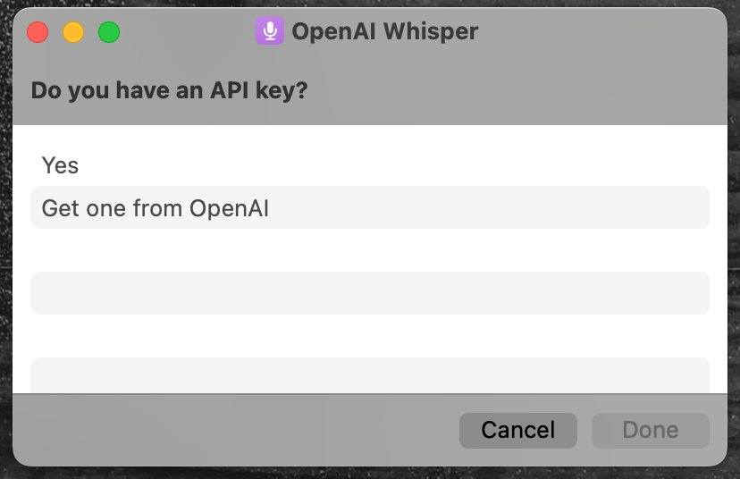Click the Done button

pos(650,430)
